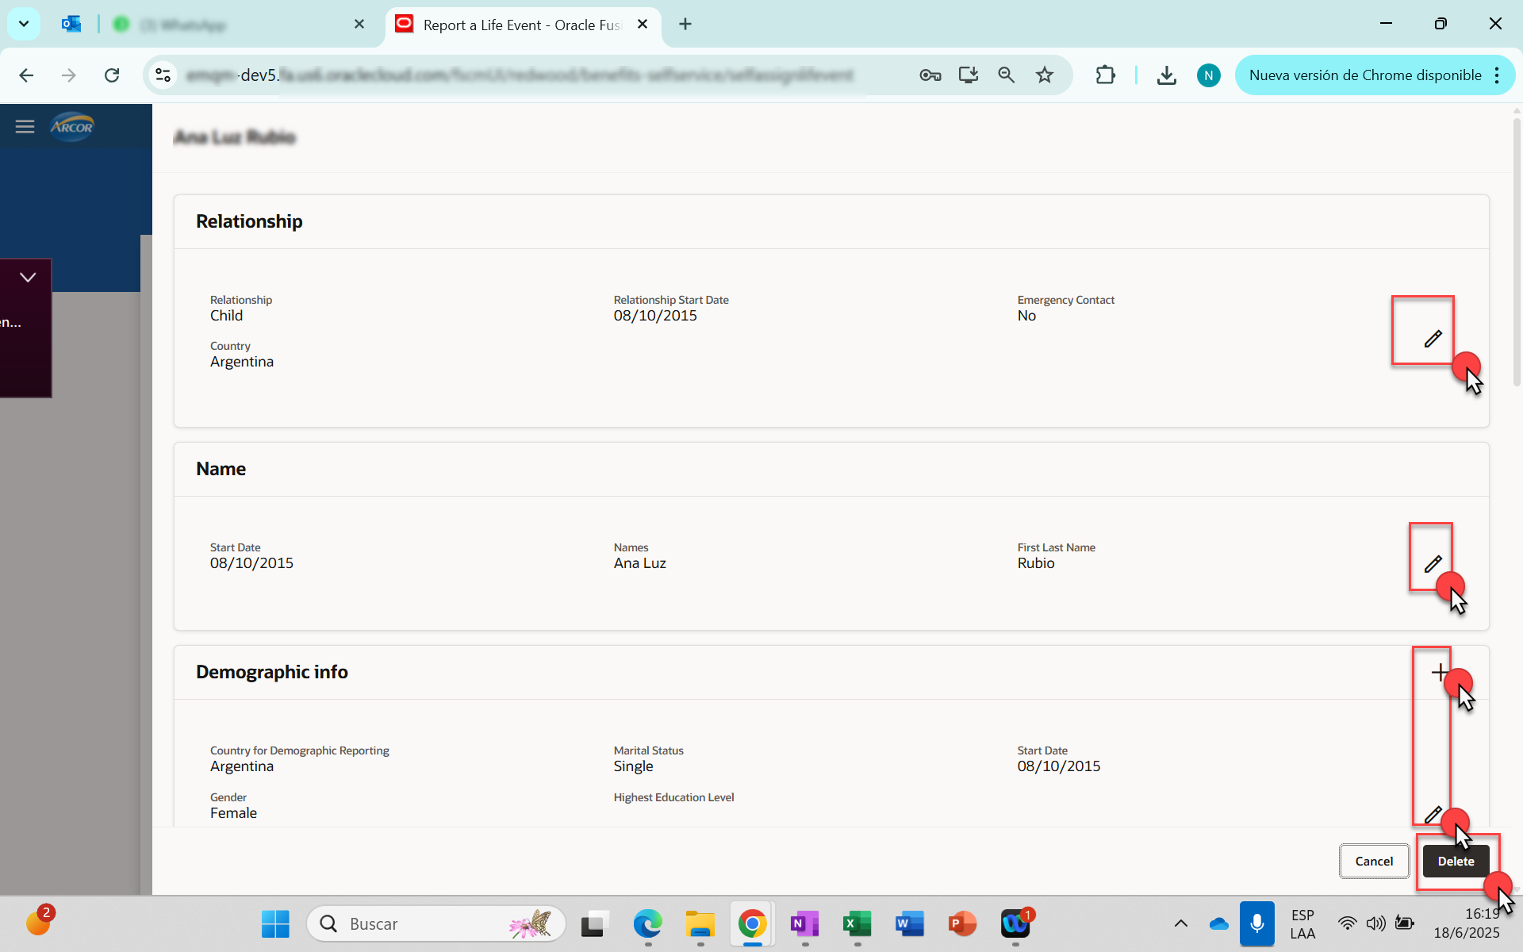
Task: Open OneNote from taskbar
Action: click(804, 923)
